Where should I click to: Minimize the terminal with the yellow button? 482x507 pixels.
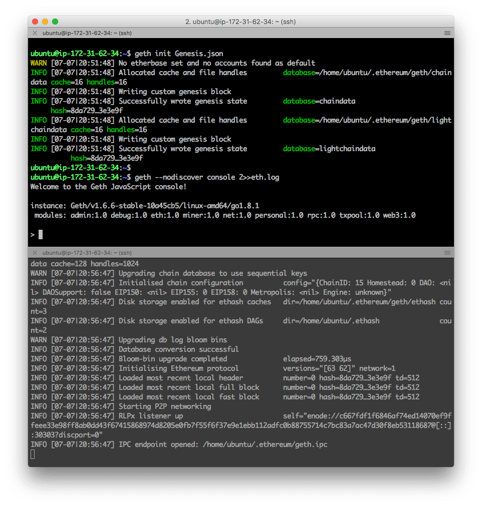tap(45, 22)
